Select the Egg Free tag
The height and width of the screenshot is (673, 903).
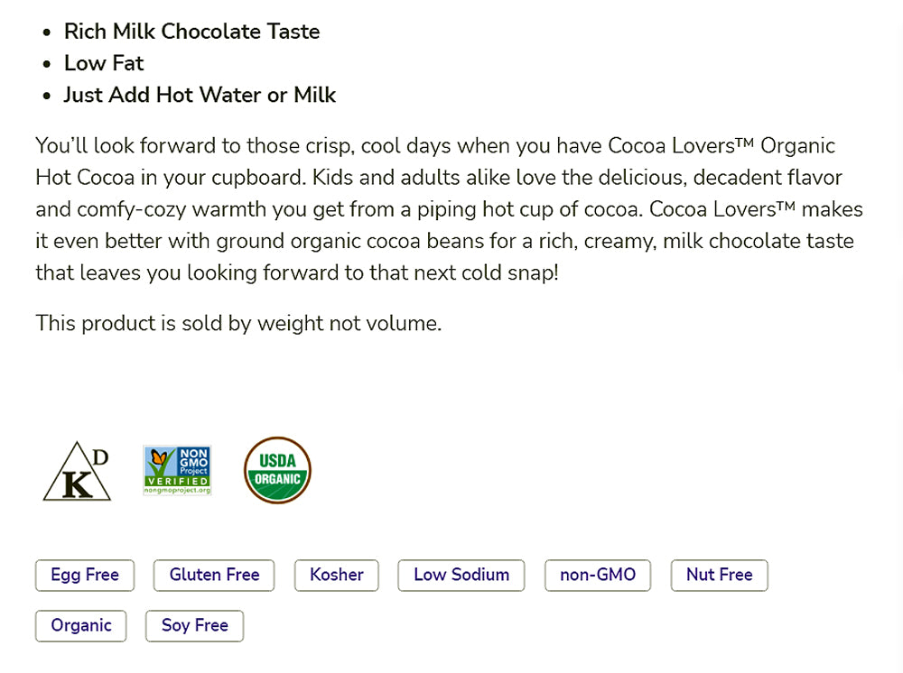coord(85,575)
